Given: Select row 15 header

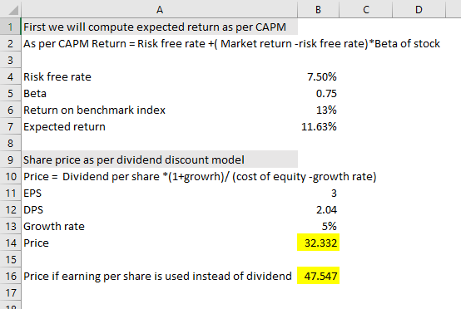Looking at the screenshot, I should 10,260.
